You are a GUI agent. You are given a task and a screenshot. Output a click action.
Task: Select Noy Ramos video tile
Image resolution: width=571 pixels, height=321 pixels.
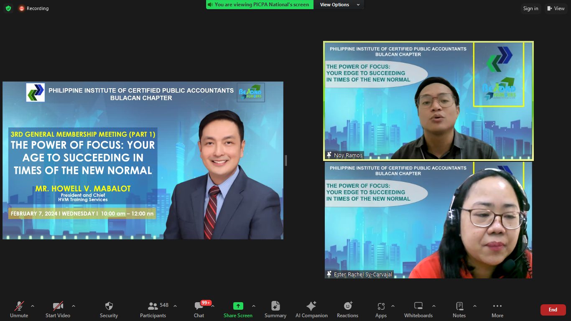pos(428,101)
